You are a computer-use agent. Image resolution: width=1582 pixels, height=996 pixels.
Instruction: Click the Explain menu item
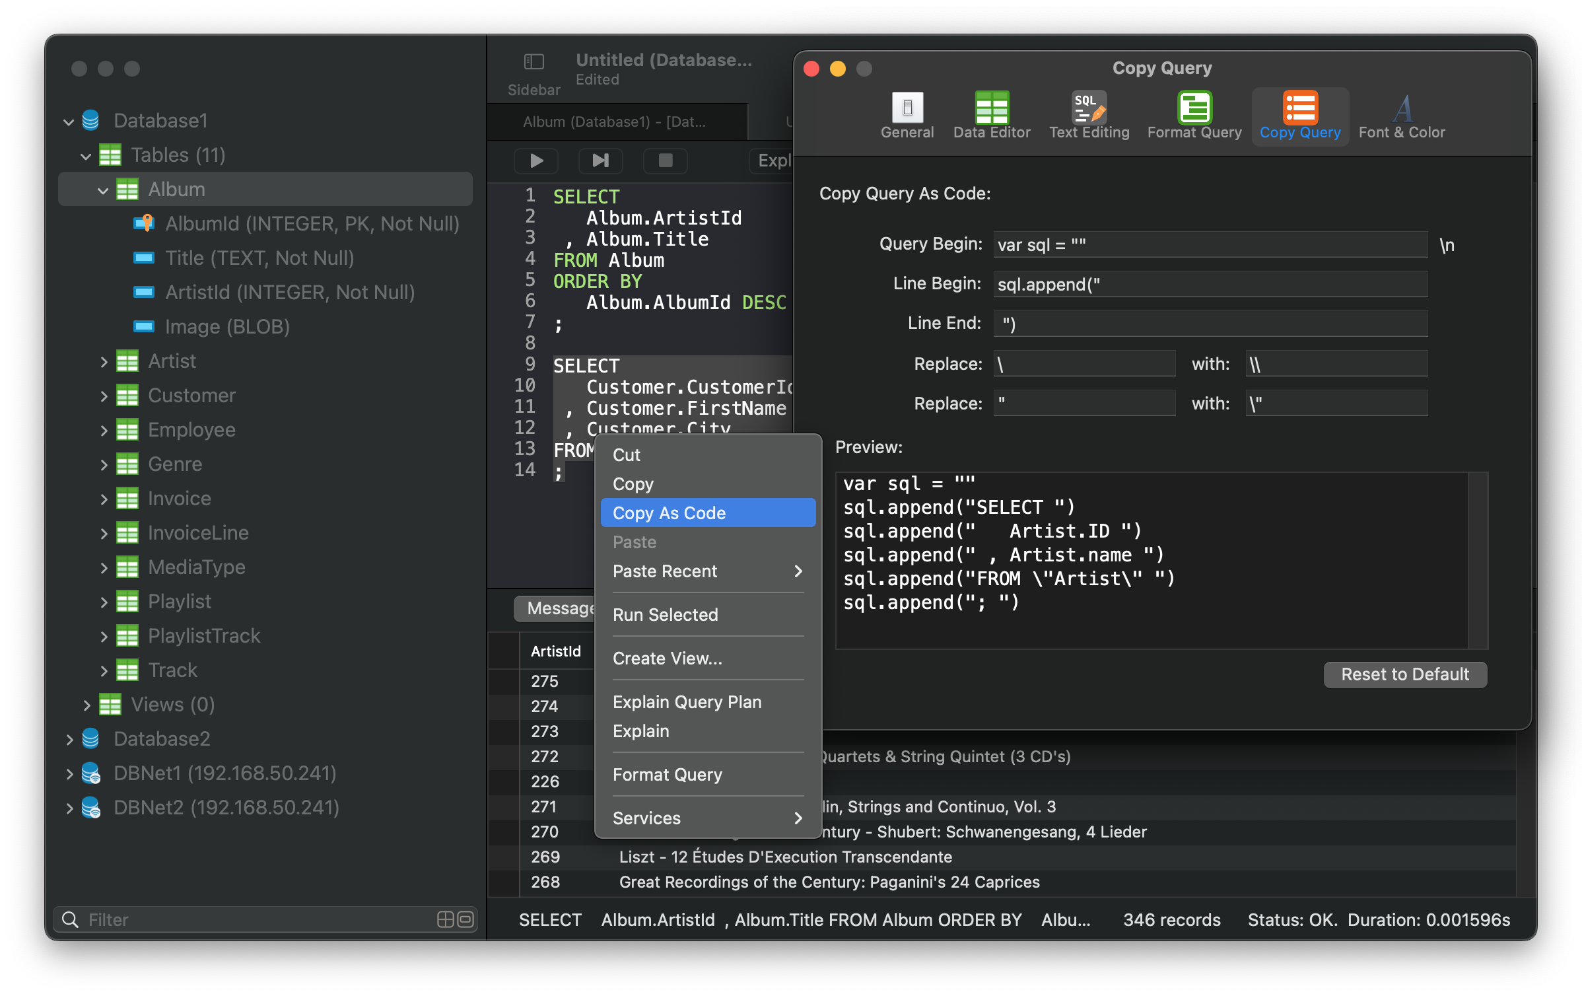click(x=639, y=730)
